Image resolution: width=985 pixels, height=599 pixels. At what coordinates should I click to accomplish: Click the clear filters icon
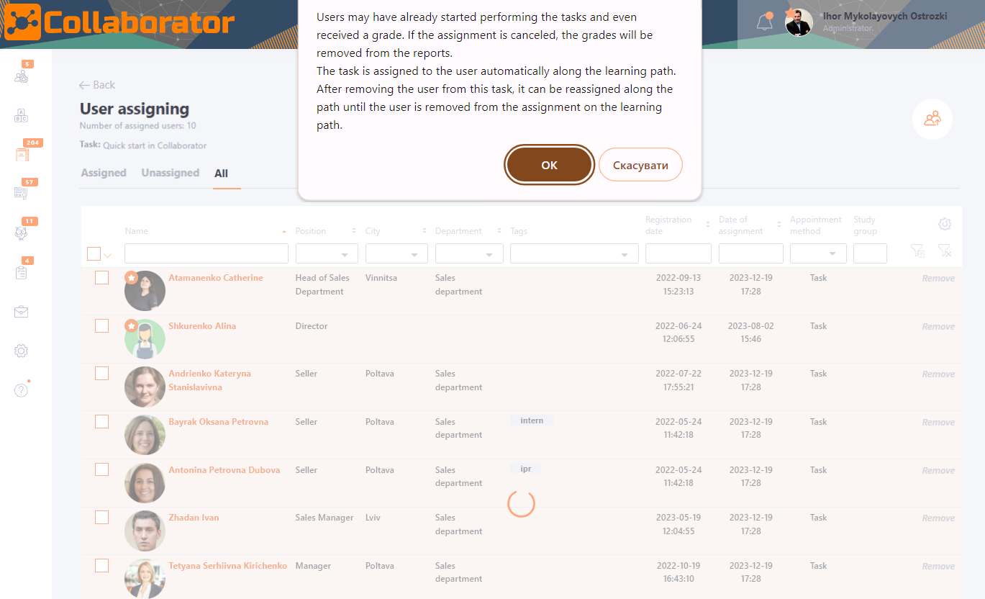945,251
